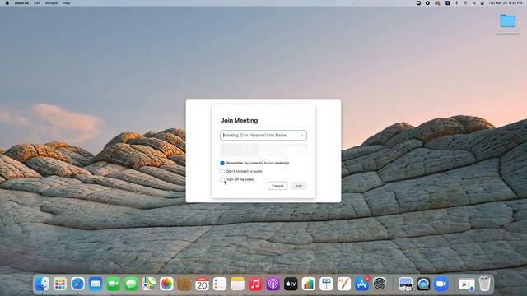Click the Zoom app dock icon
527x296 pixels.
click(x=441, y=284)
